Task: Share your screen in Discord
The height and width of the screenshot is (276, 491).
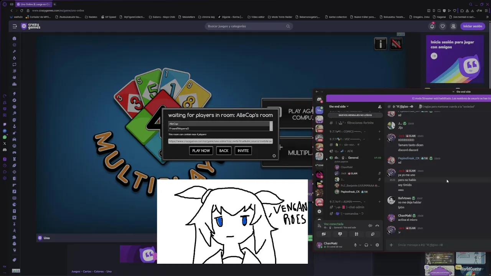Action: tap(340, 234)
